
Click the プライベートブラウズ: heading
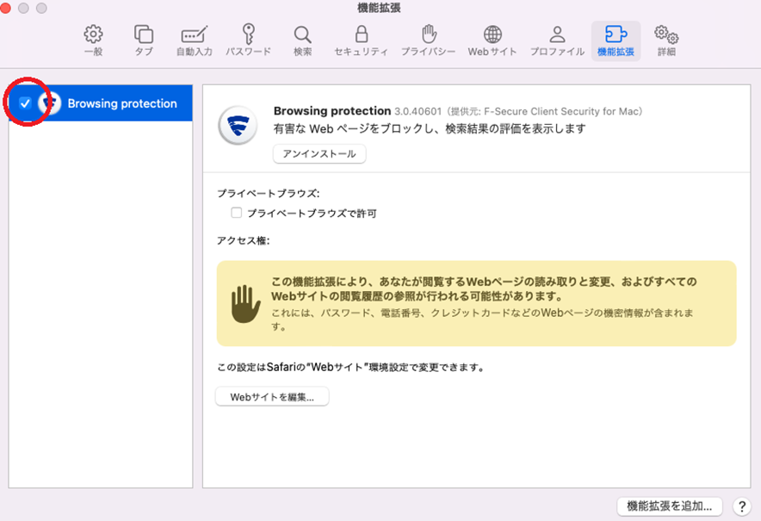269,193
